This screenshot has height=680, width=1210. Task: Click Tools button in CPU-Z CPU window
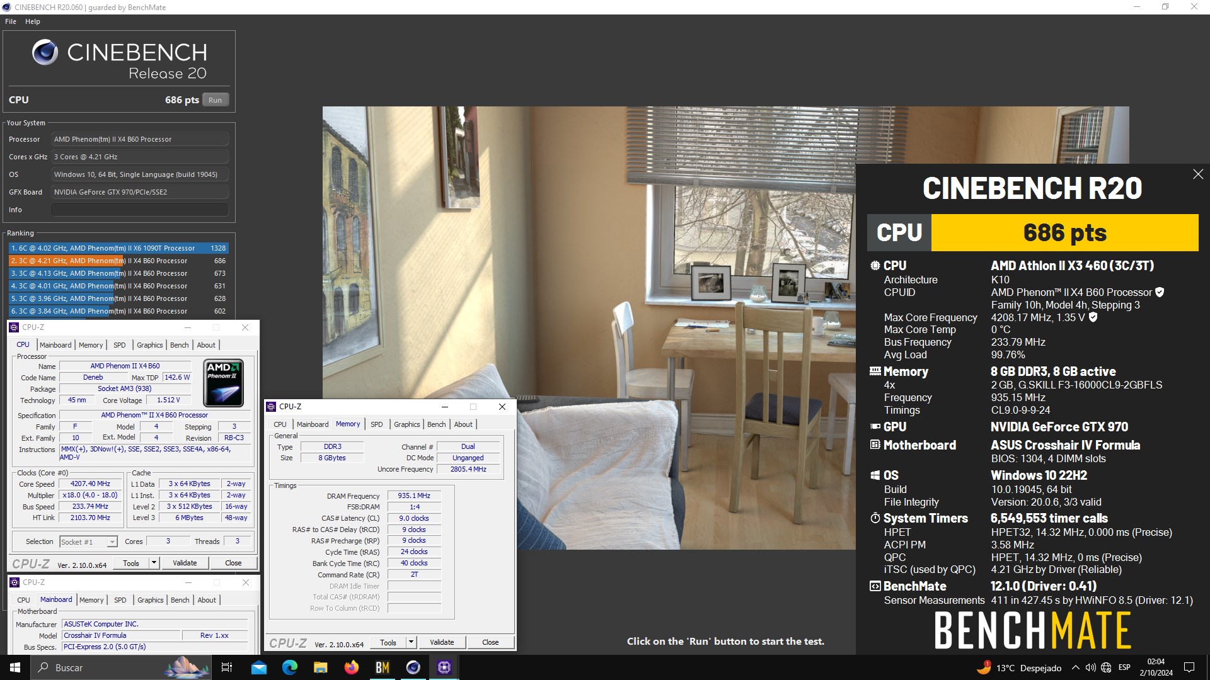click(x=131, y=563)
